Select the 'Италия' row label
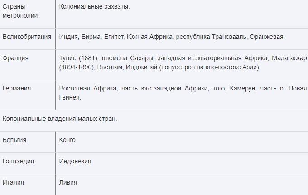 [13, 182]
